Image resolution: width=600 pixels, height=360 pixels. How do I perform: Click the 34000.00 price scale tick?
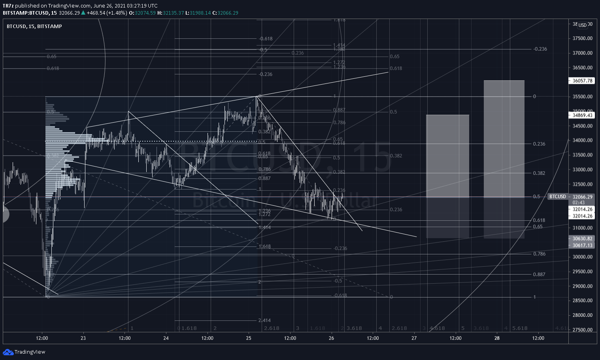click(x=582, y=140)
